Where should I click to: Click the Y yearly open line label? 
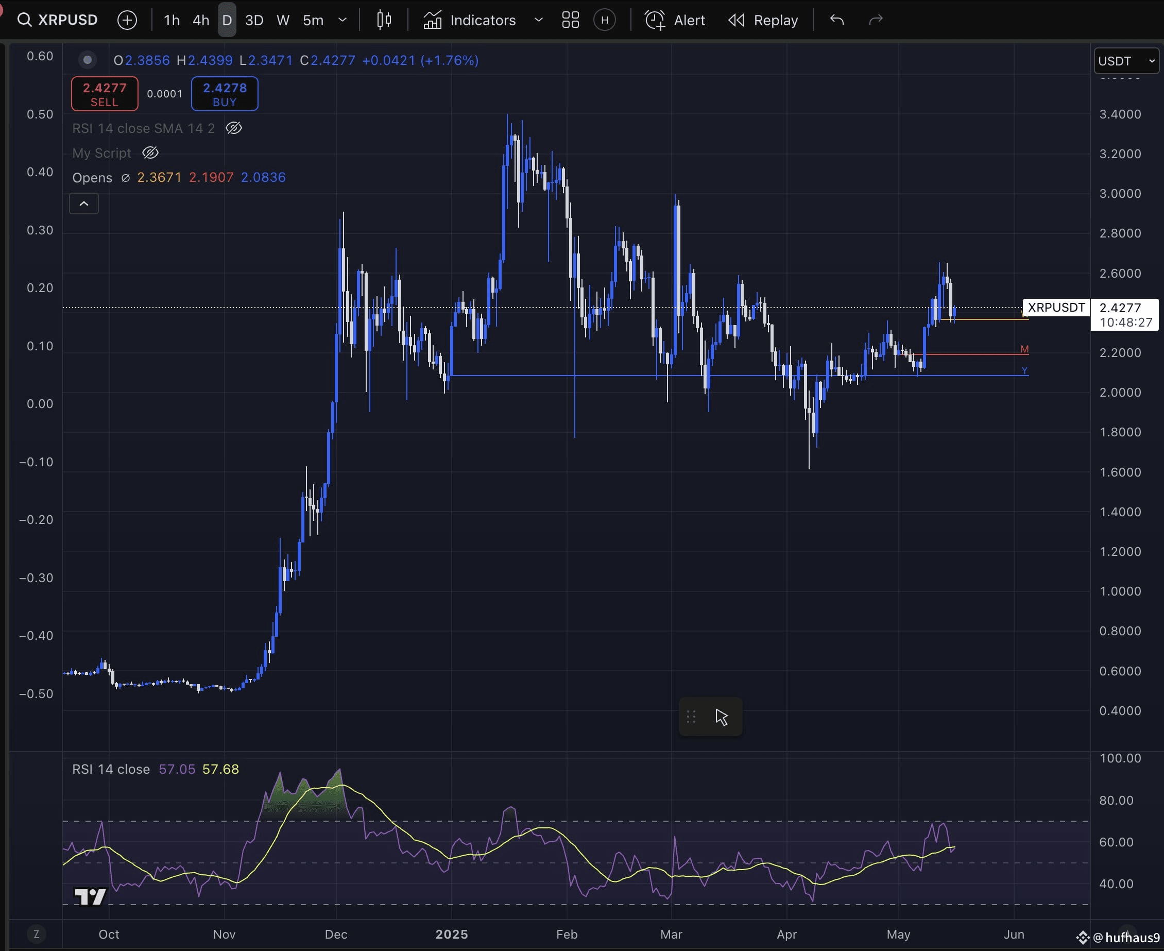pyautogui.click(x=1024, y=370)
